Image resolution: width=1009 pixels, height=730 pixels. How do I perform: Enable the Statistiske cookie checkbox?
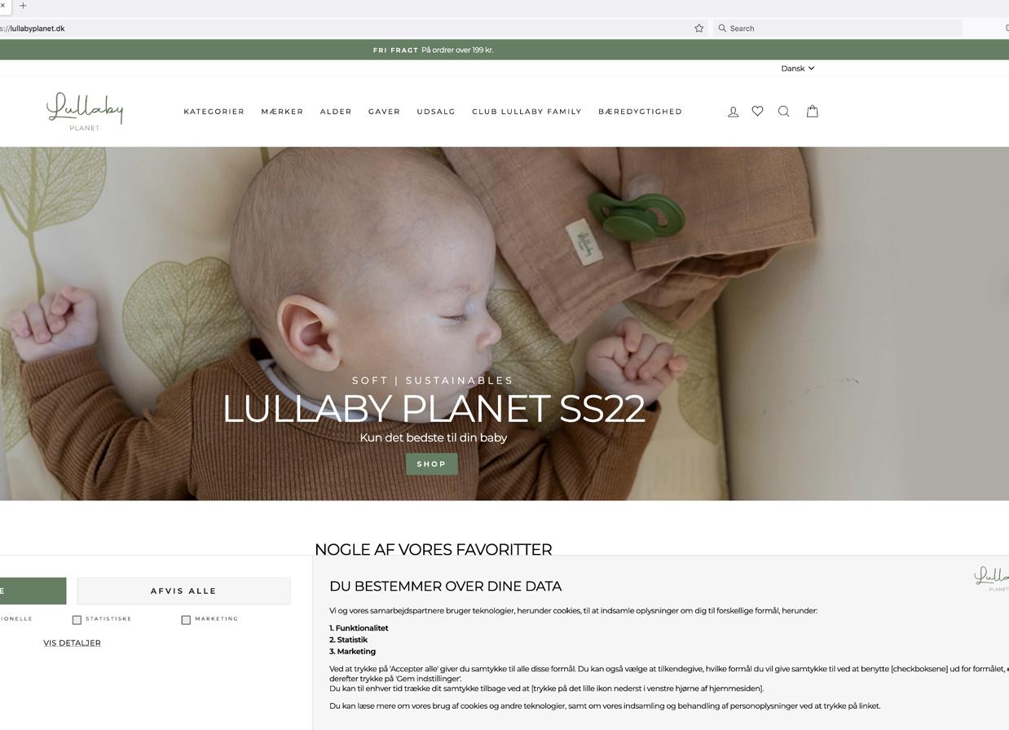[77, 620]
